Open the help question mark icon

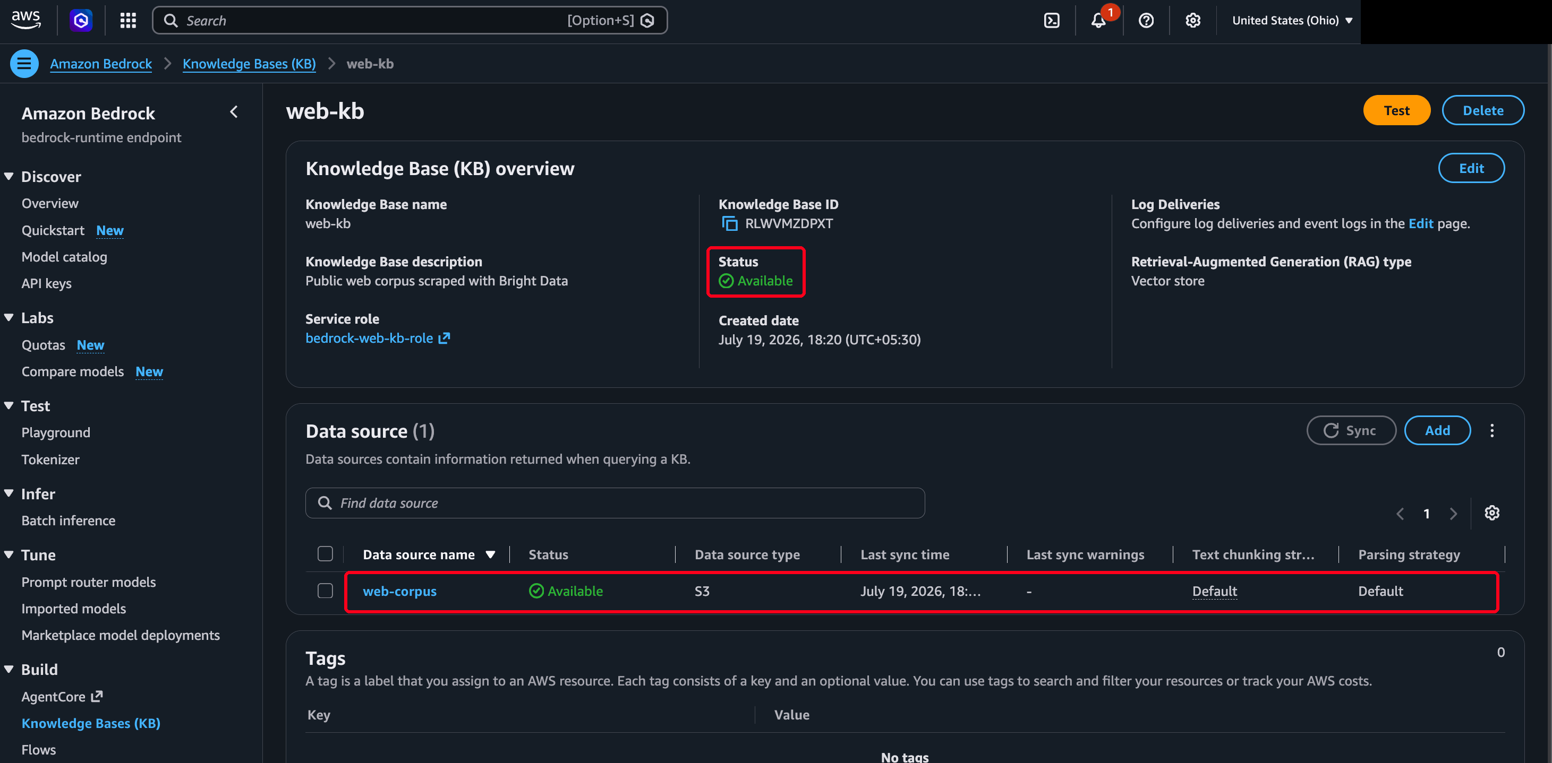click(1146, 21)
